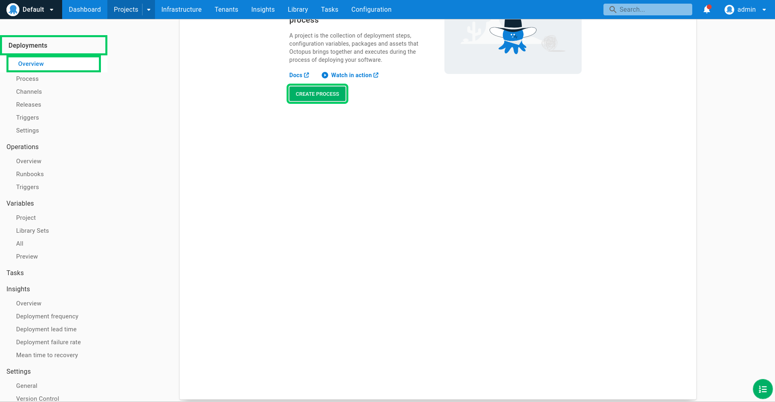Click the search magnifier icon
The image size is (775, 402).
[613, 9]
